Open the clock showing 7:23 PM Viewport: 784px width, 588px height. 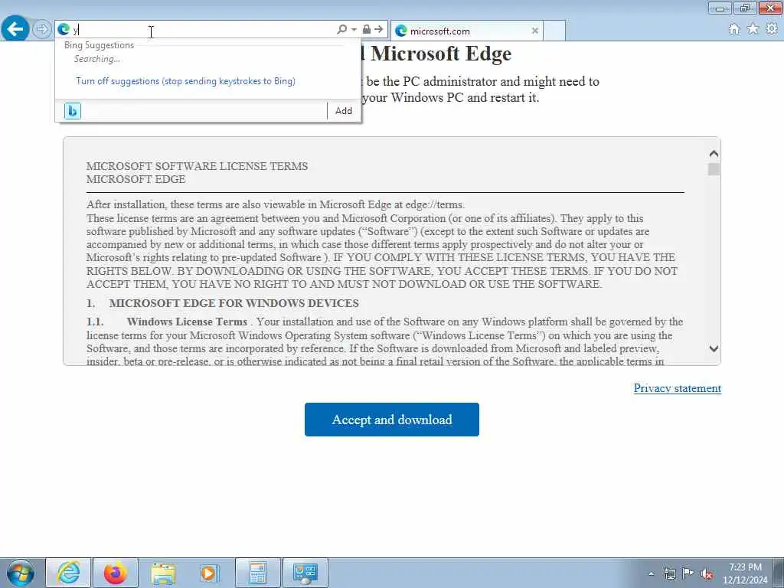[x=744, y=573]
